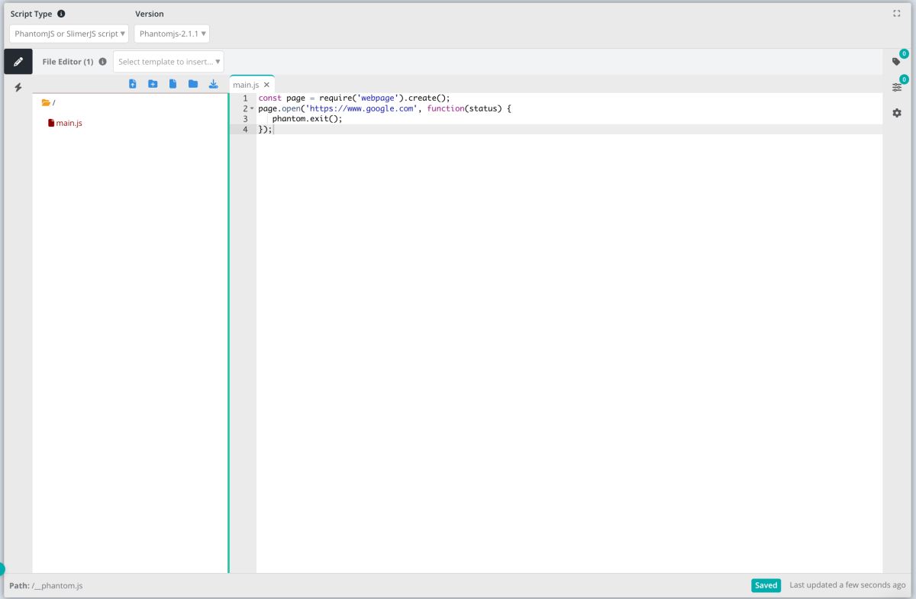Click info icon next to Script Type
The width and height of the screenshot is (916, 599).
tap(61, 14)
